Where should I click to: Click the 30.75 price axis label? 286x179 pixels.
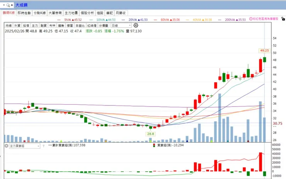tap(277, 124)
